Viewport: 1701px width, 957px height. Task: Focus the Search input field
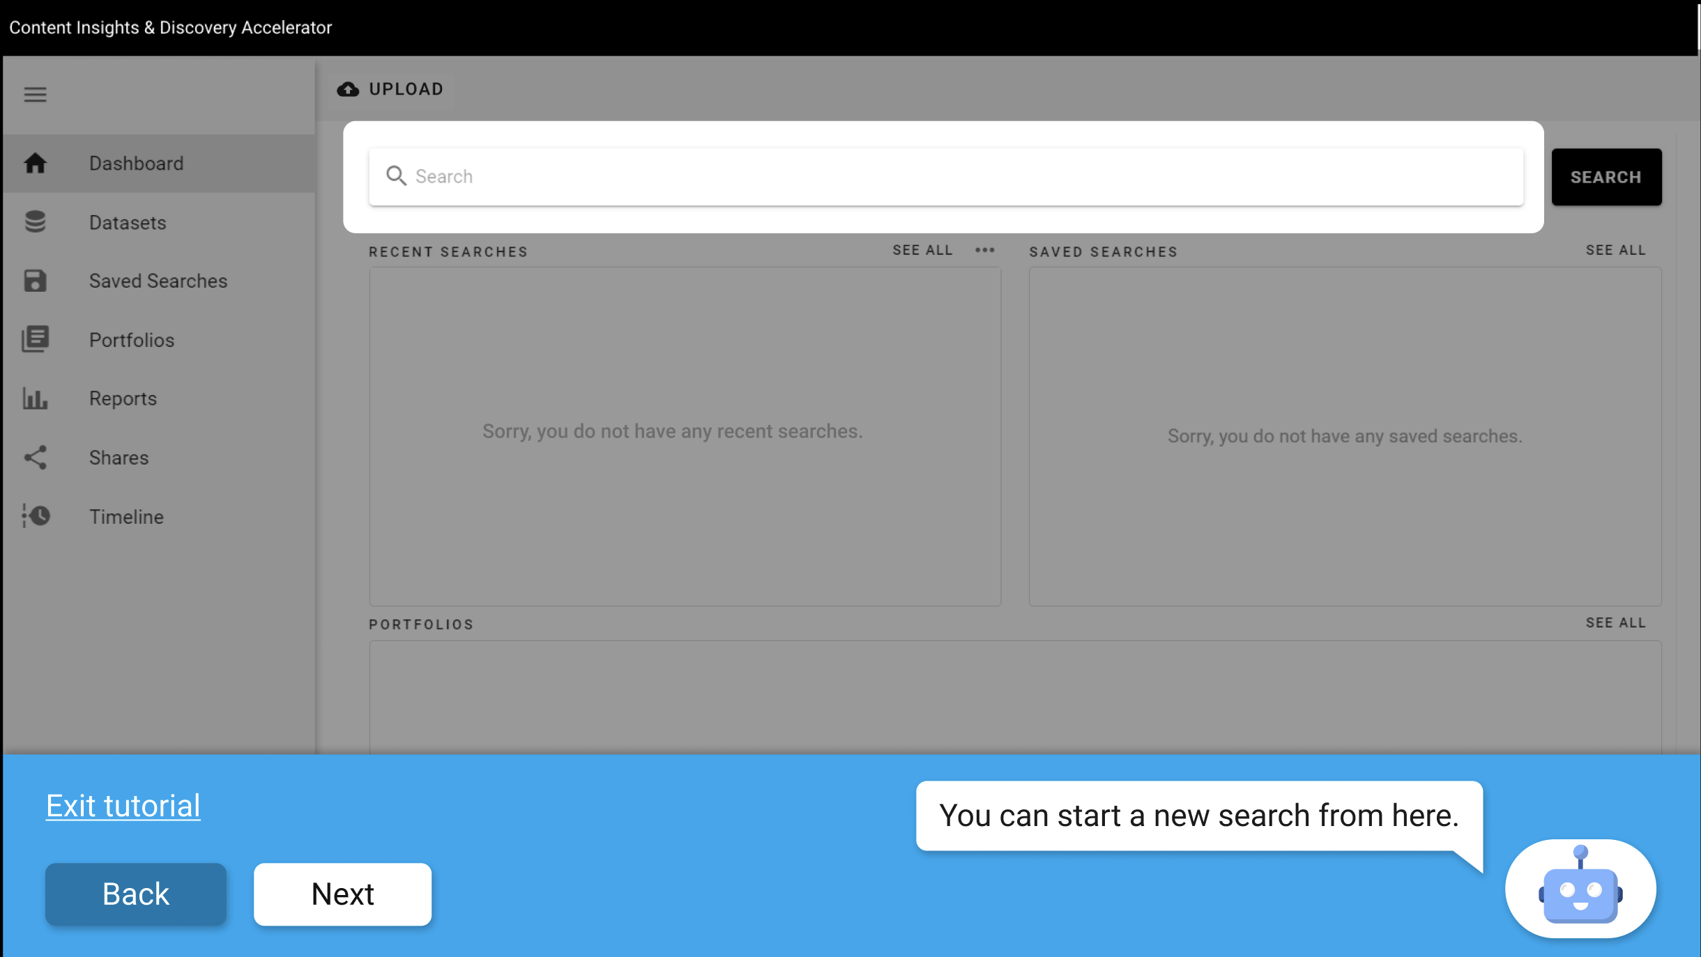[946, 176]
